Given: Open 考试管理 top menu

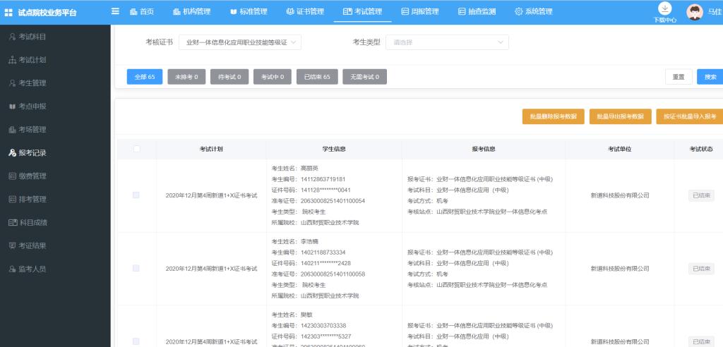Looking at the screenshot, I should click(362, 12).
